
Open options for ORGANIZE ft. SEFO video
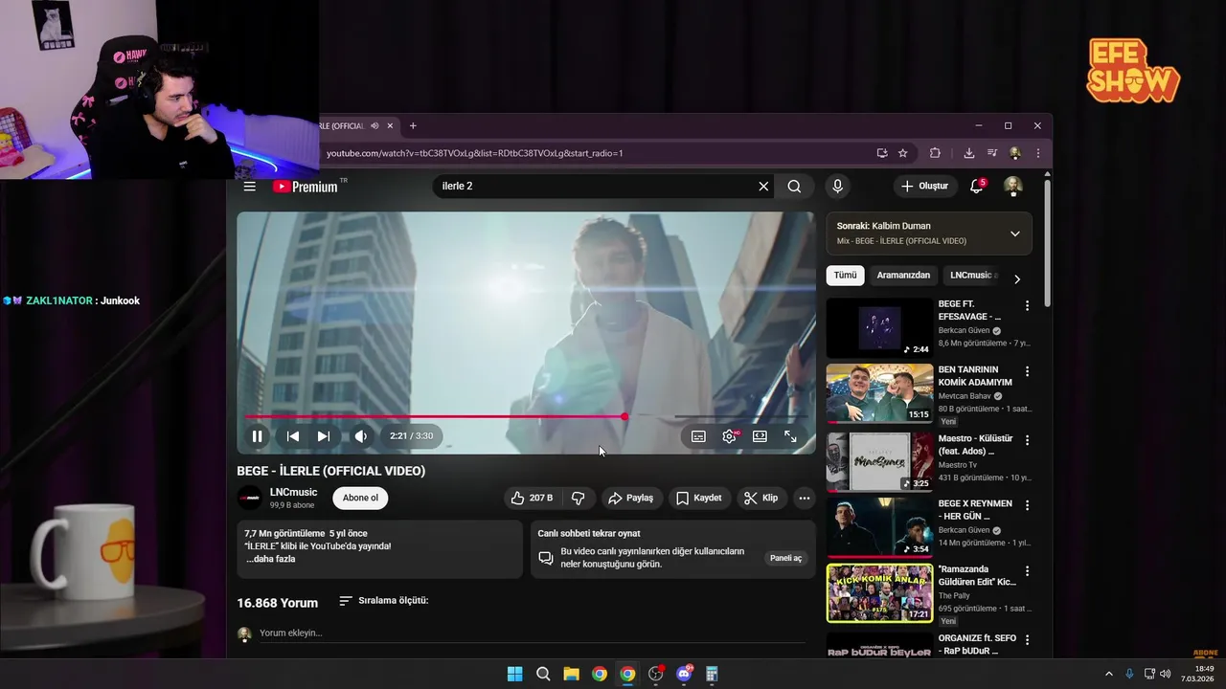click(x=1027, y=639)
